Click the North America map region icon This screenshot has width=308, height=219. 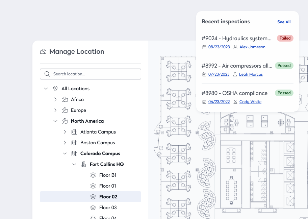(x=65, y=121)
